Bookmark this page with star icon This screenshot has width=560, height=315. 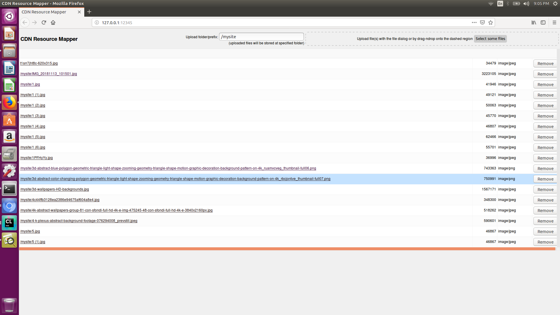[x=491, y=22]
